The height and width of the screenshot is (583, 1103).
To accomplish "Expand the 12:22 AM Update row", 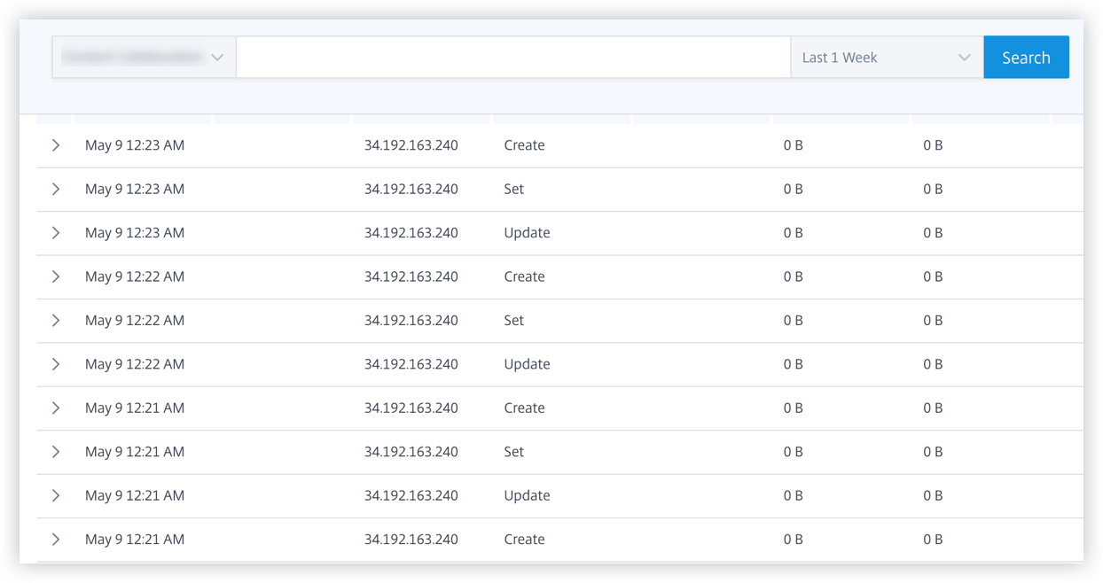I will click(56, 364).
